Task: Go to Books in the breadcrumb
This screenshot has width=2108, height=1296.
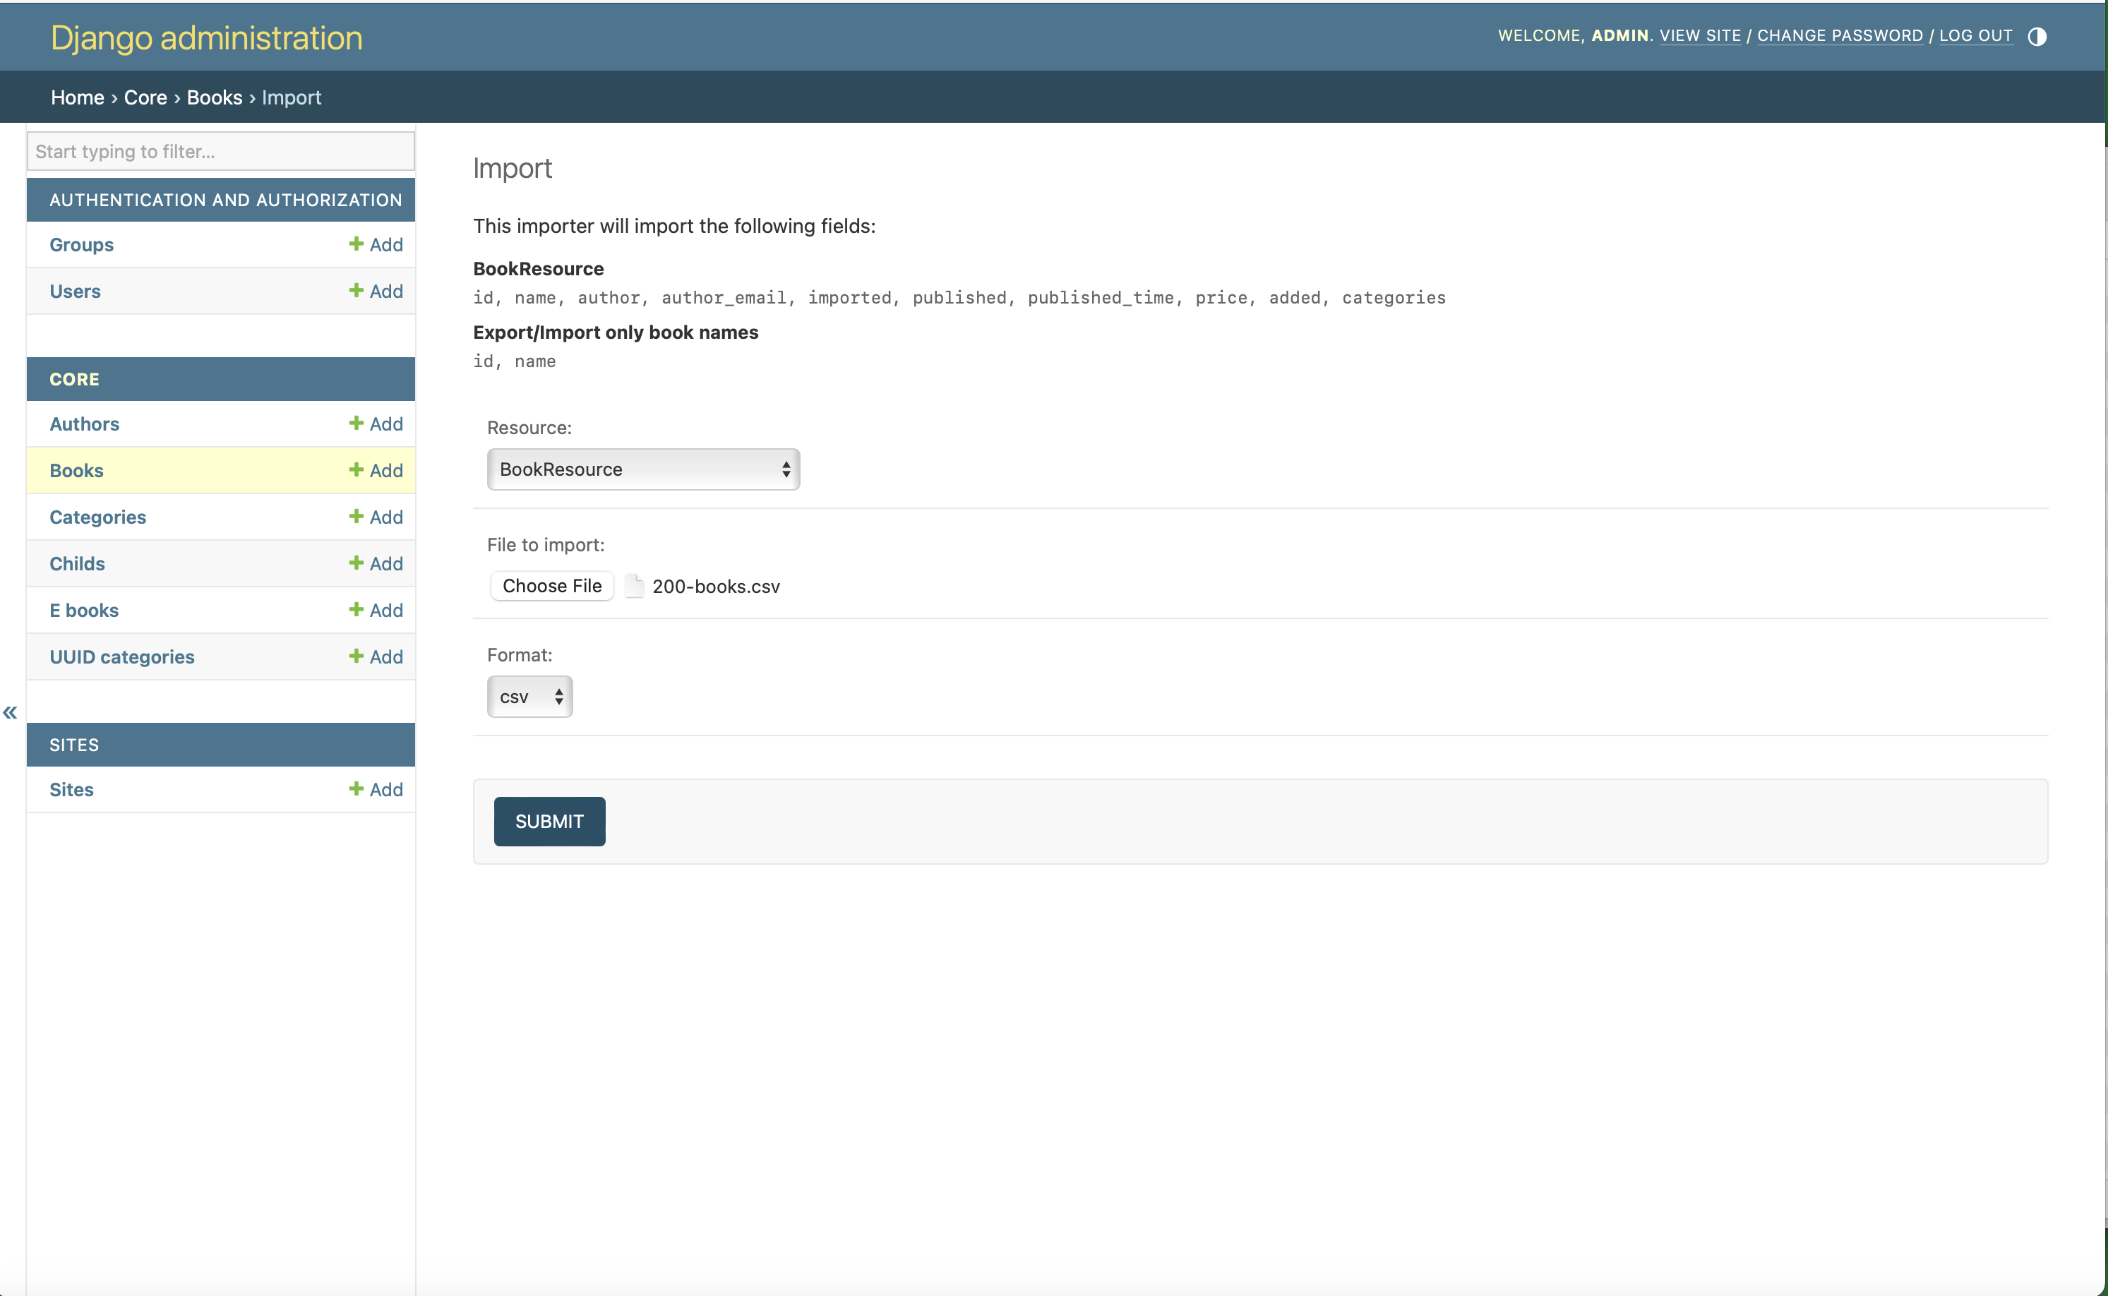Action: point(215,97)
